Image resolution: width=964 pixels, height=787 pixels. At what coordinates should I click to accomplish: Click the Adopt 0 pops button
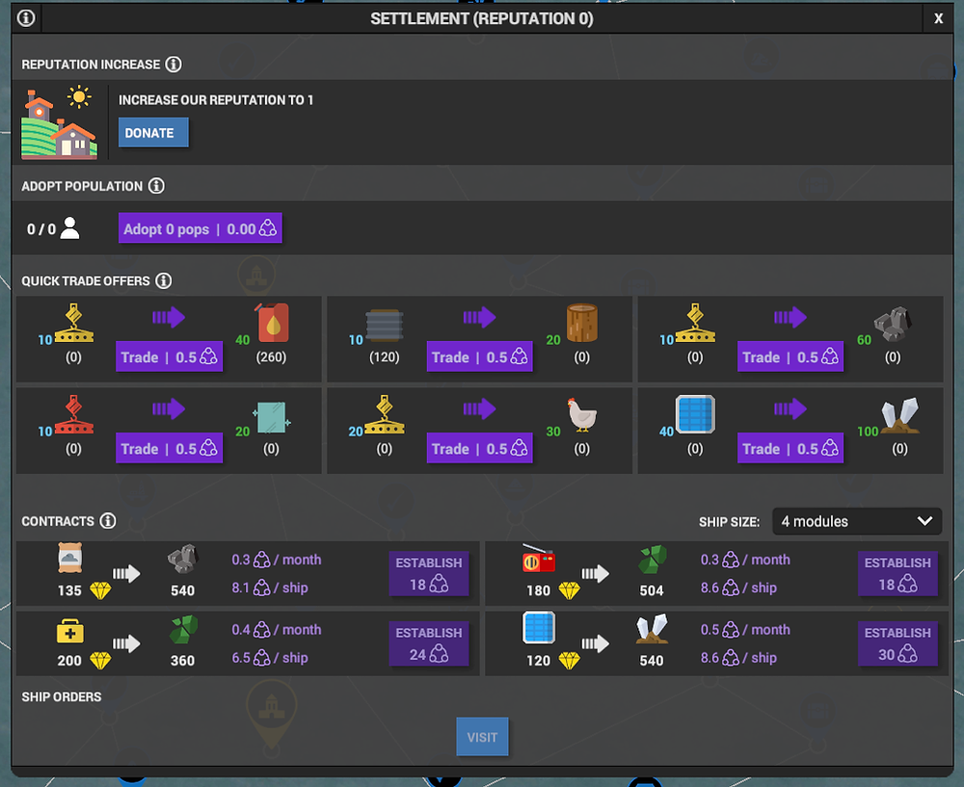[x=200, y=228]
